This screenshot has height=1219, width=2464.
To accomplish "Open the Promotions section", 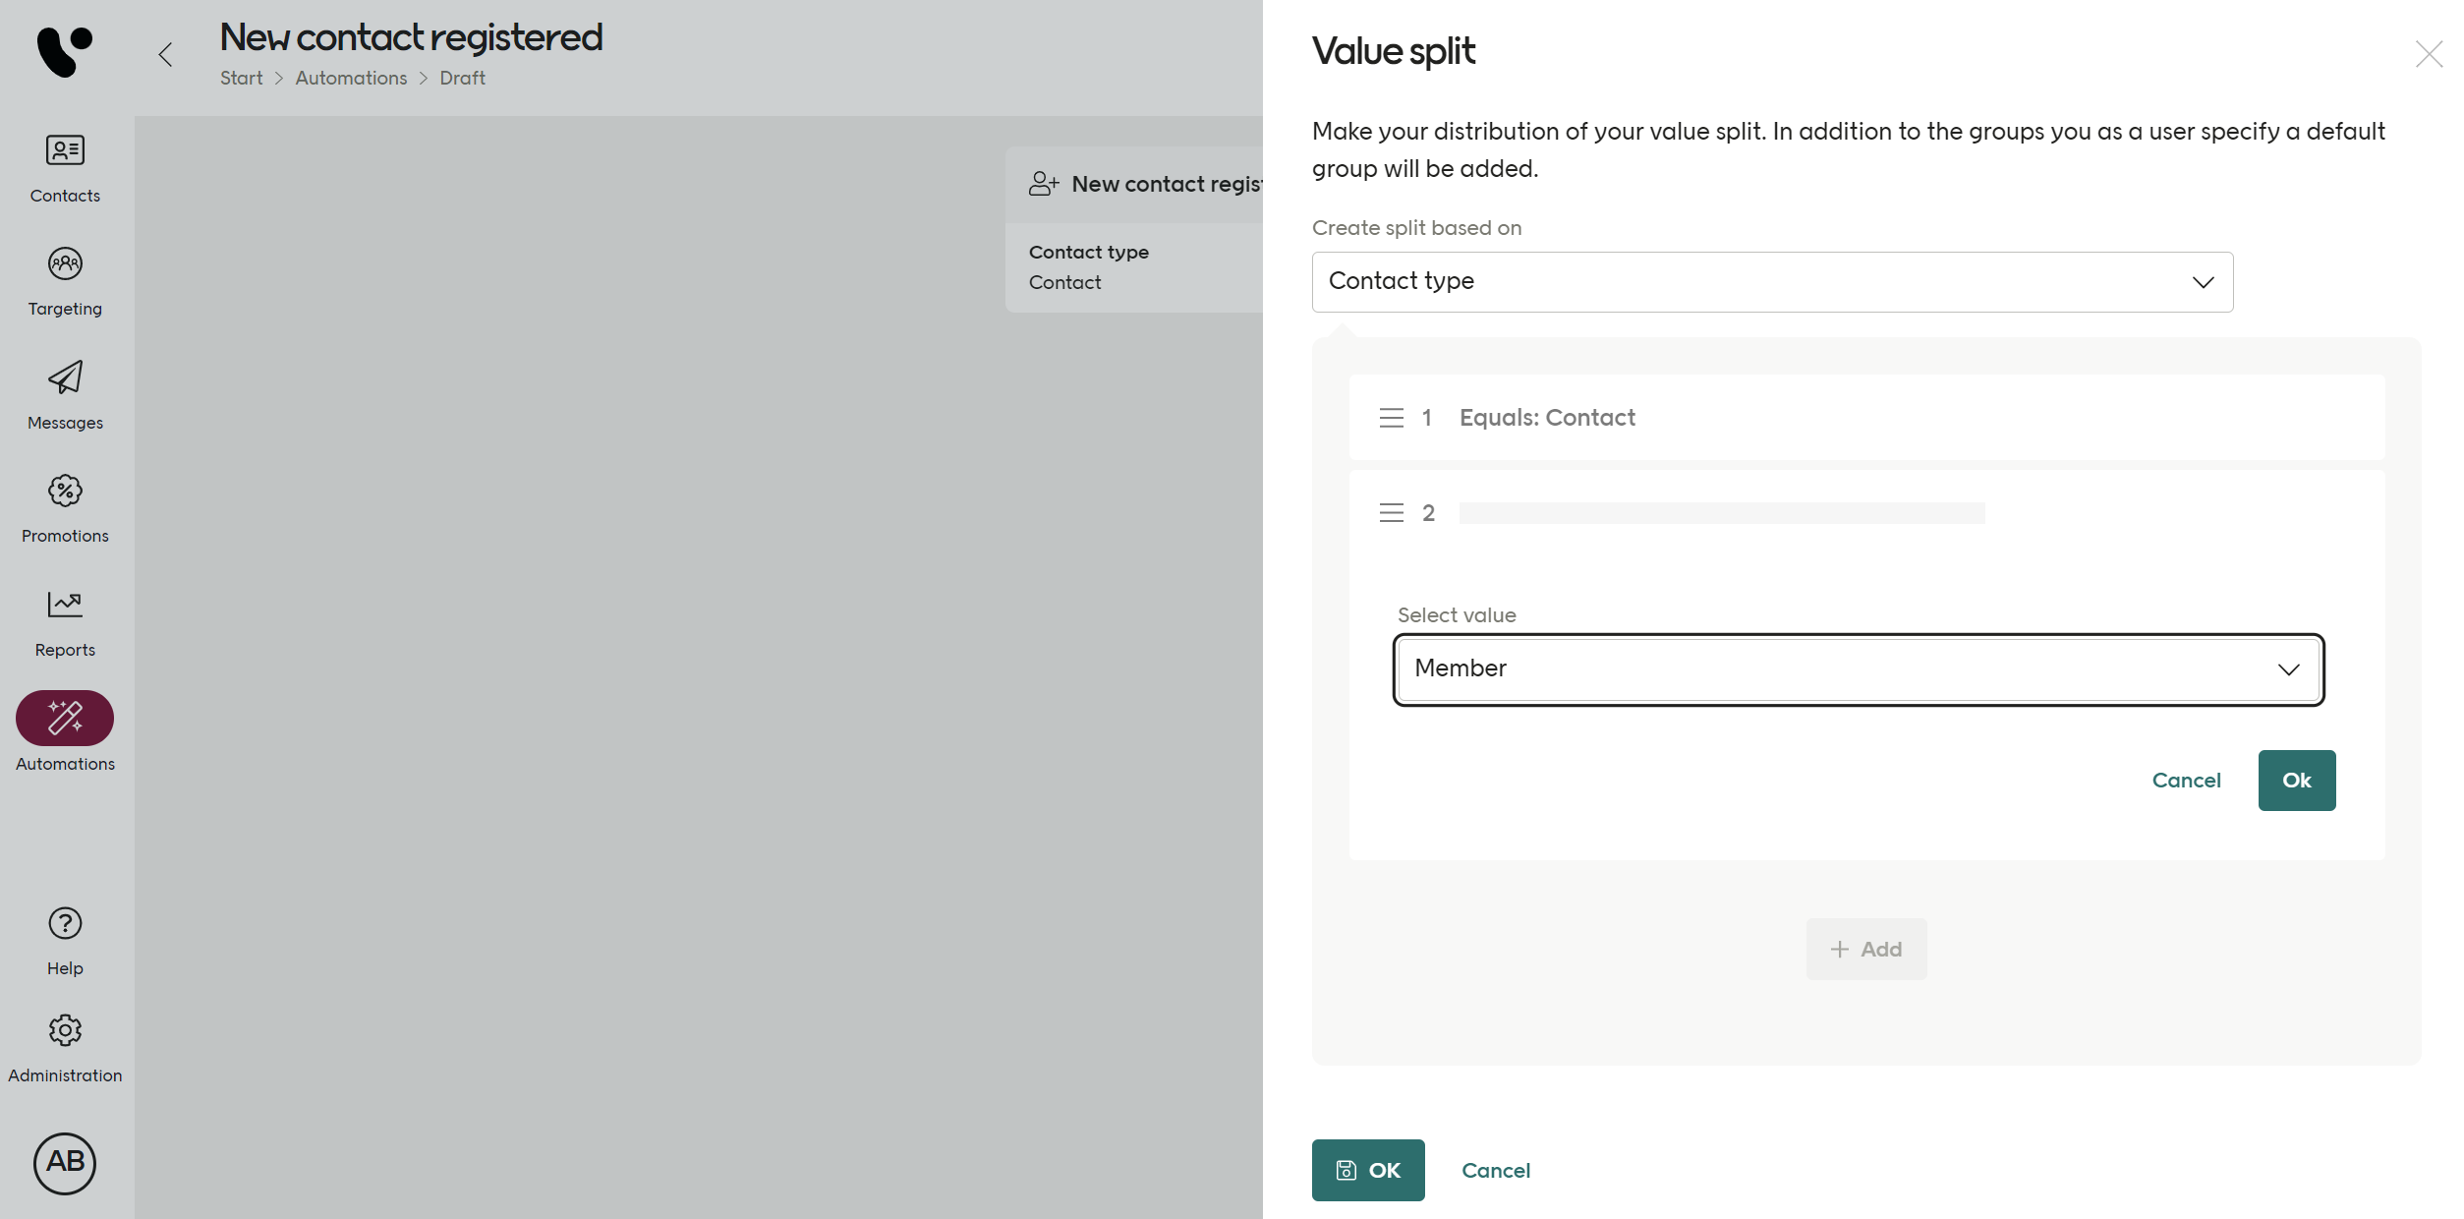I will (x=65, y=506).
